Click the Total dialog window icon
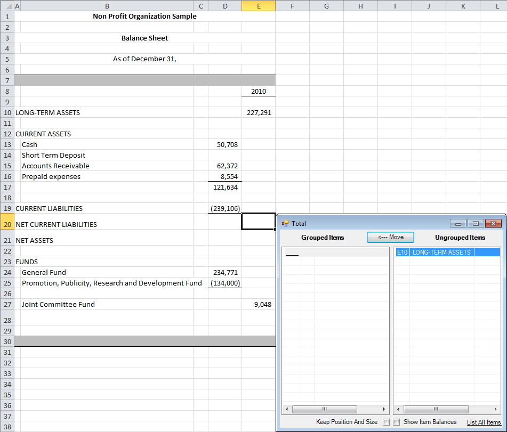Screen dimensions: 507x432 coord(285,223)
